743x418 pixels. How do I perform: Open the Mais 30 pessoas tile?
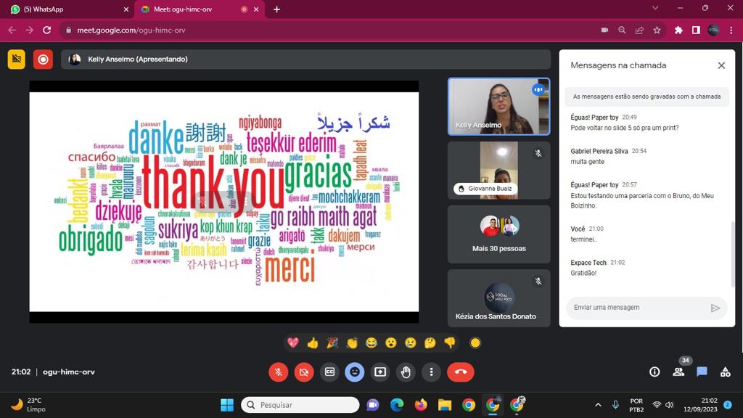[498, 234]
